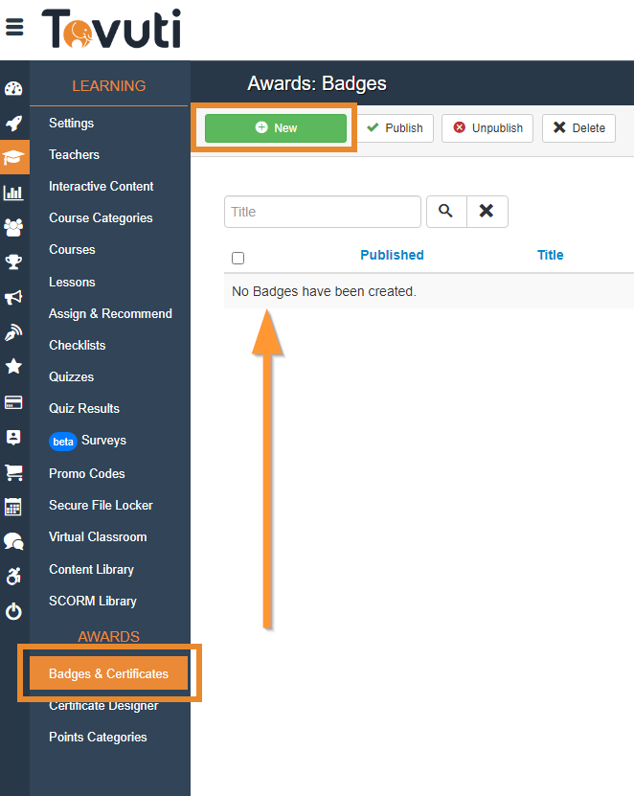Click the power icon in sidebar
634x796 pixels.
pyautogui.click(x=13, y=611)
